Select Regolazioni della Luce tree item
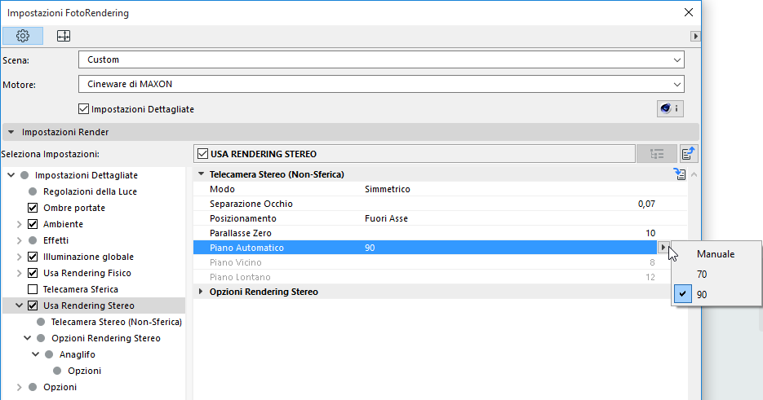The image size is (763, 400). click(90, 191)
